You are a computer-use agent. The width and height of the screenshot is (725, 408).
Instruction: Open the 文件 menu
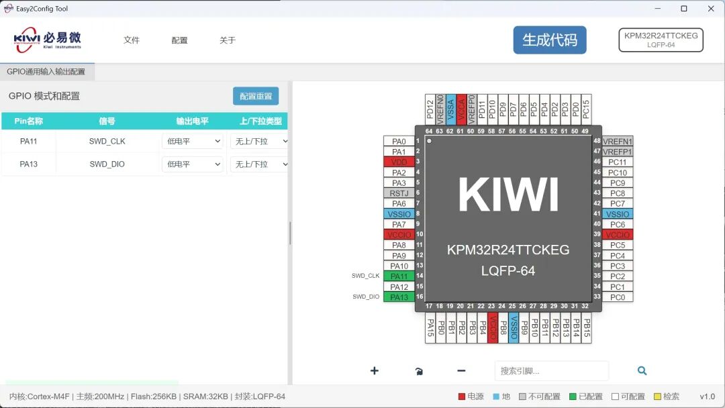click(132, 40)
